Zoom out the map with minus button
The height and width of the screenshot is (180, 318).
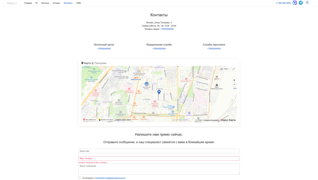pos(234,84)
